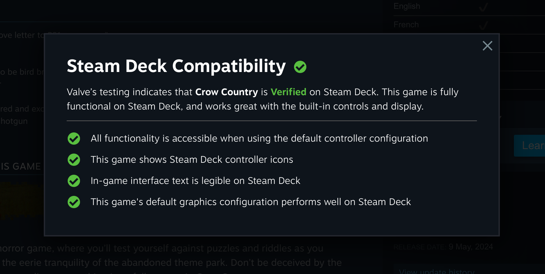Click the English language support checkmark
Image resolution: width=545 pixels, height=274 pixels.
[x=484, y=6]
